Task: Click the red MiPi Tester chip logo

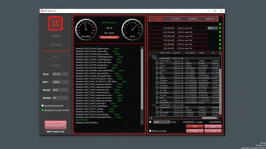Action: [55, 23]
